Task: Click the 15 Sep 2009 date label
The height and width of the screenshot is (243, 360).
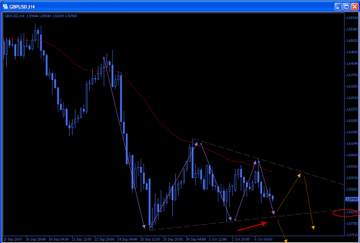Action: click(x=13, y=239)
